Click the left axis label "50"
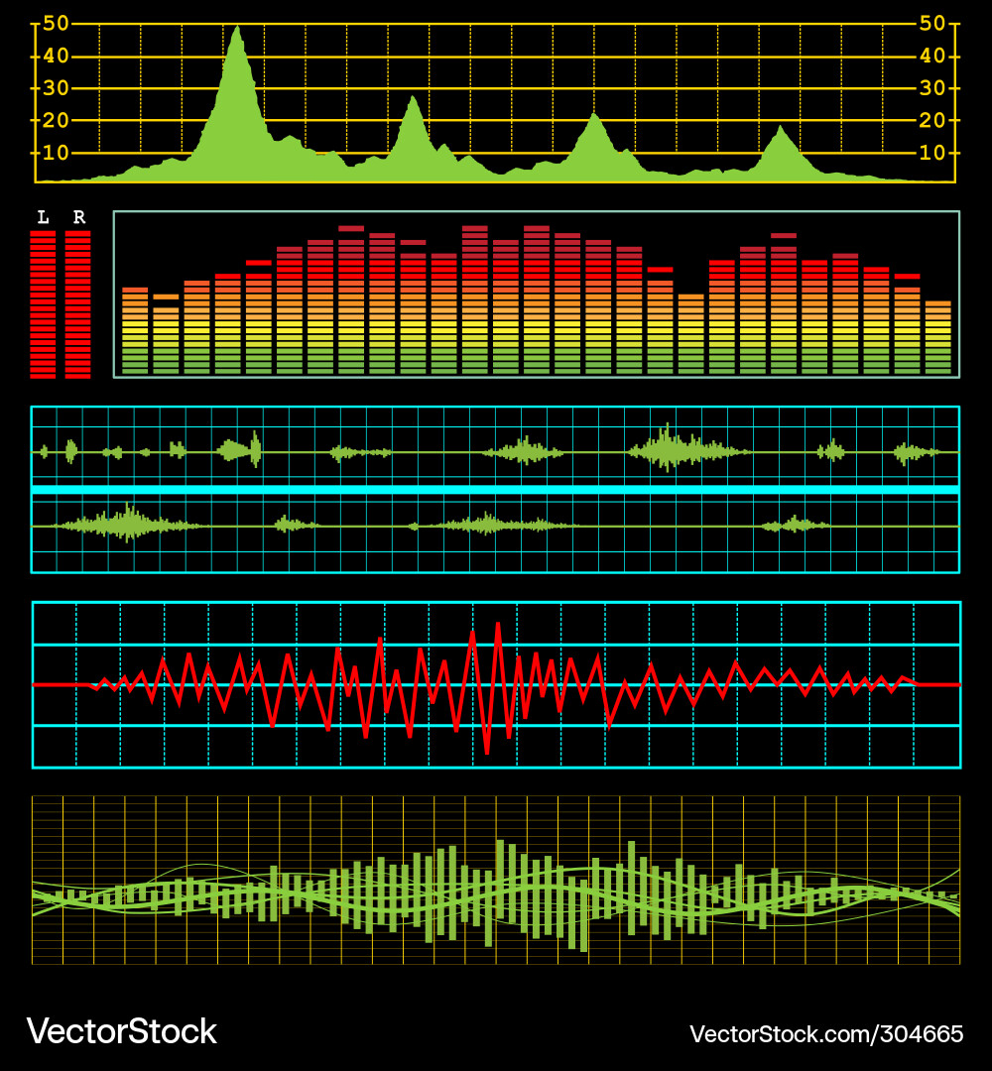Viewport: 992px width, 1071px height. 57,24
